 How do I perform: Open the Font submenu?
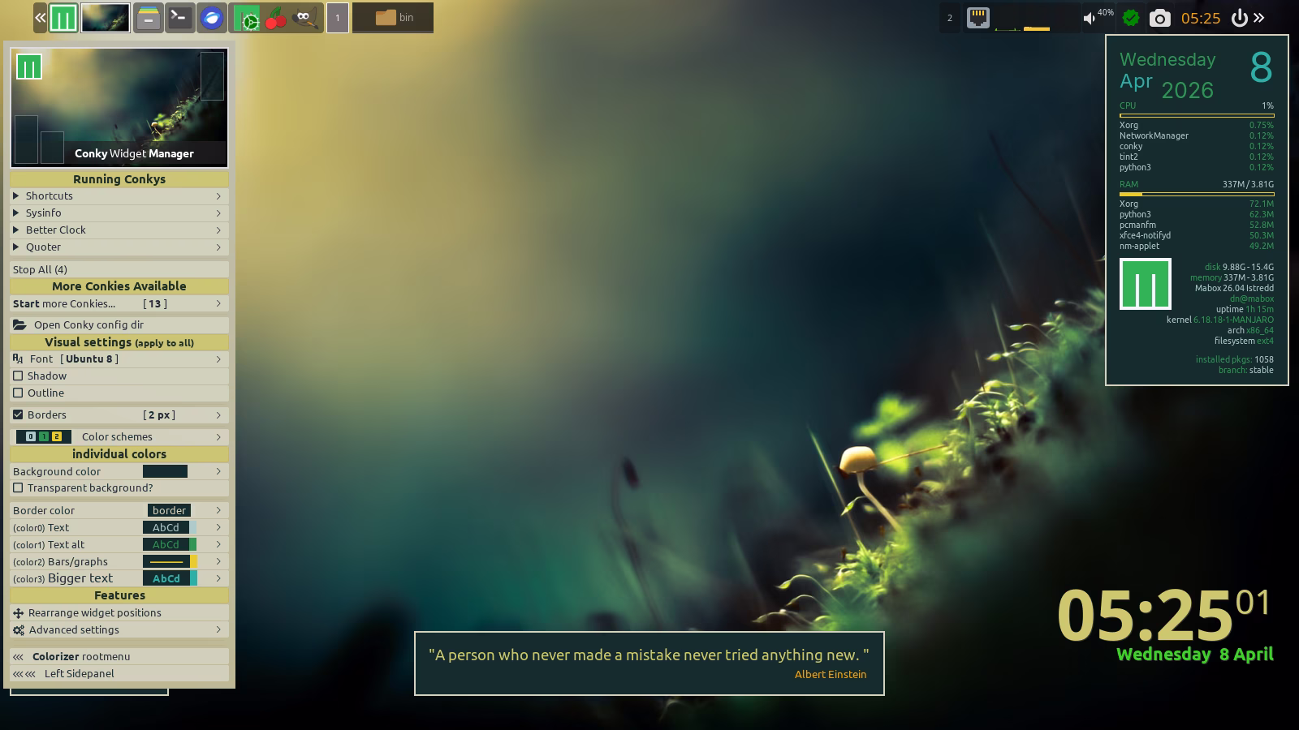[119, 359]
